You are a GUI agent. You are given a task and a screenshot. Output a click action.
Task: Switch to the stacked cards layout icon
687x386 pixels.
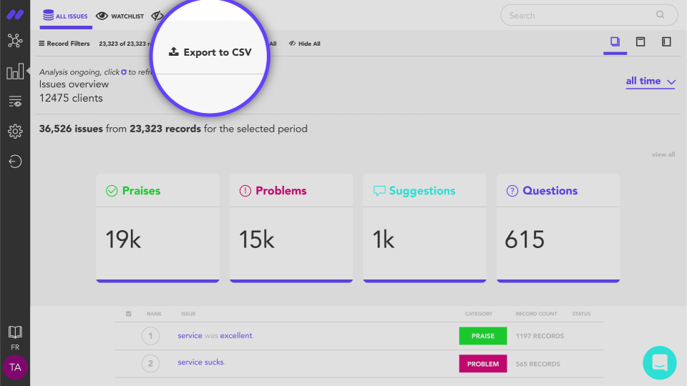click(x=615, y=42)
